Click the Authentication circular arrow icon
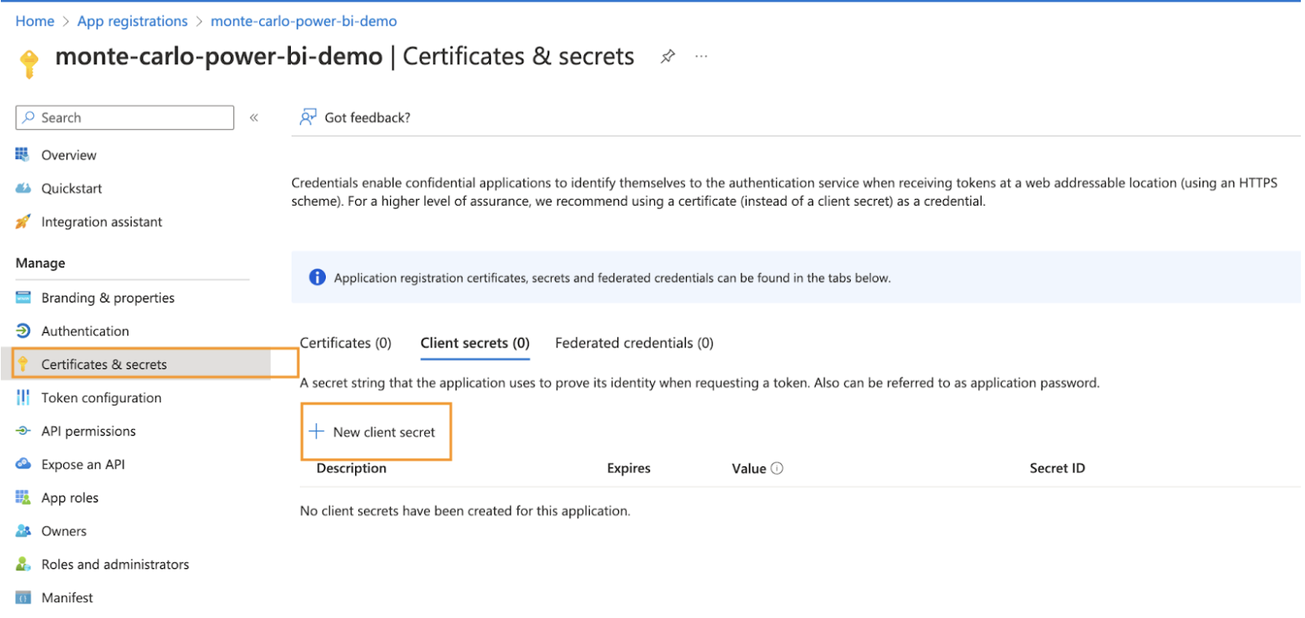The width and height of the screenshot is (1305, 618). point(23,331)
